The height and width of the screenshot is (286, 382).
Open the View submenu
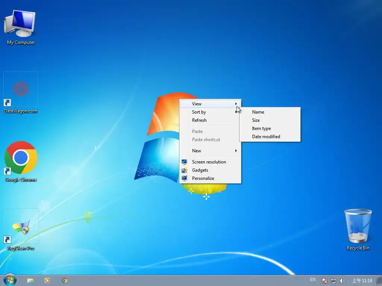click(210, 104)
